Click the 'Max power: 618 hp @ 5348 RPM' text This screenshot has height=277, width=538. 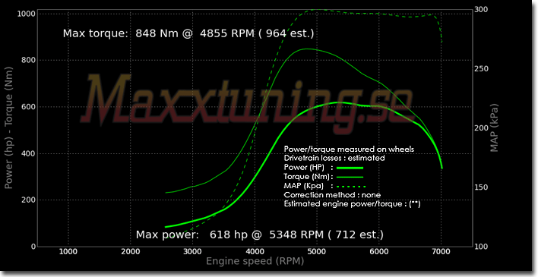point(229,235)
